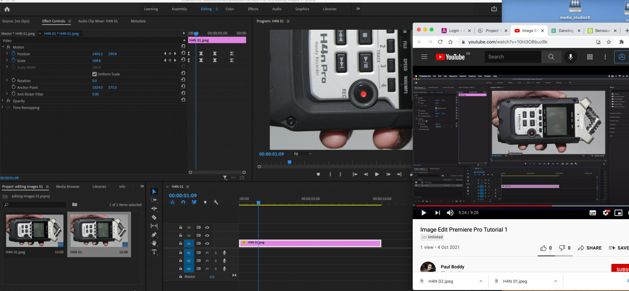The image size is (629, 291).
Task: Click the Position X value 1406.2
Action: [97, 54]
